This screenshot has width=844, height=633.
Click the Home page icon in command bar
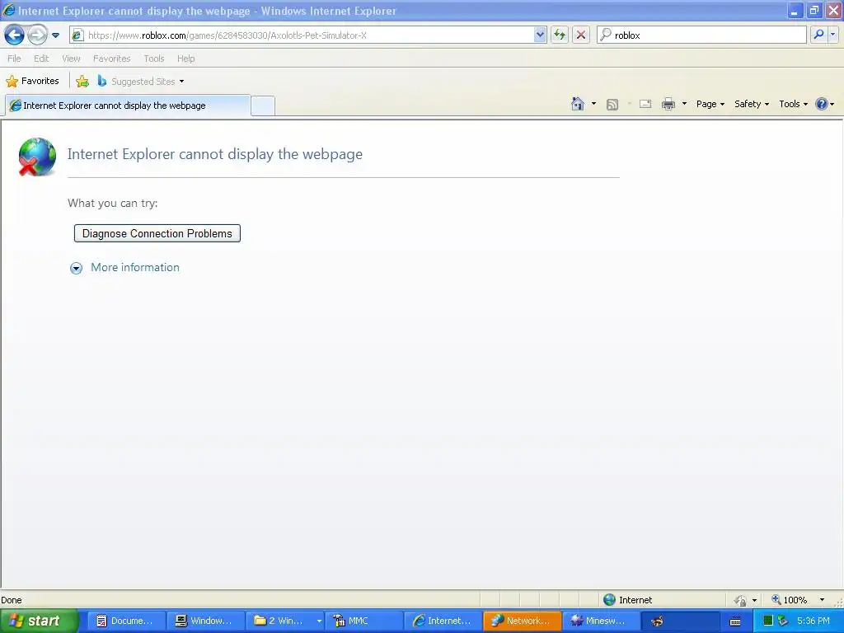pyautogui.click(x=578, y=104)
